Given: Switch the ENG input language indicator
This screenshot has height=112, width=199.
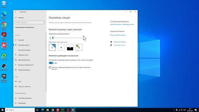Looking at the screenshot, I should click(185, 110).
